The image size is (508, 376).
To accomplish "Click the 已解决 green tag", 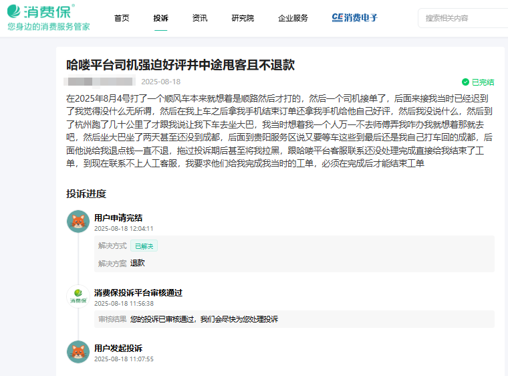I will (144, 246).
